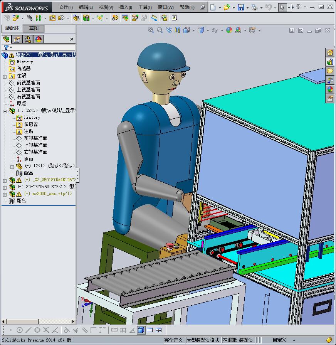Viewport: 336px width, 345px height.
Task: Click the Linear component pattern icon
Action: (x=39, y=18)
